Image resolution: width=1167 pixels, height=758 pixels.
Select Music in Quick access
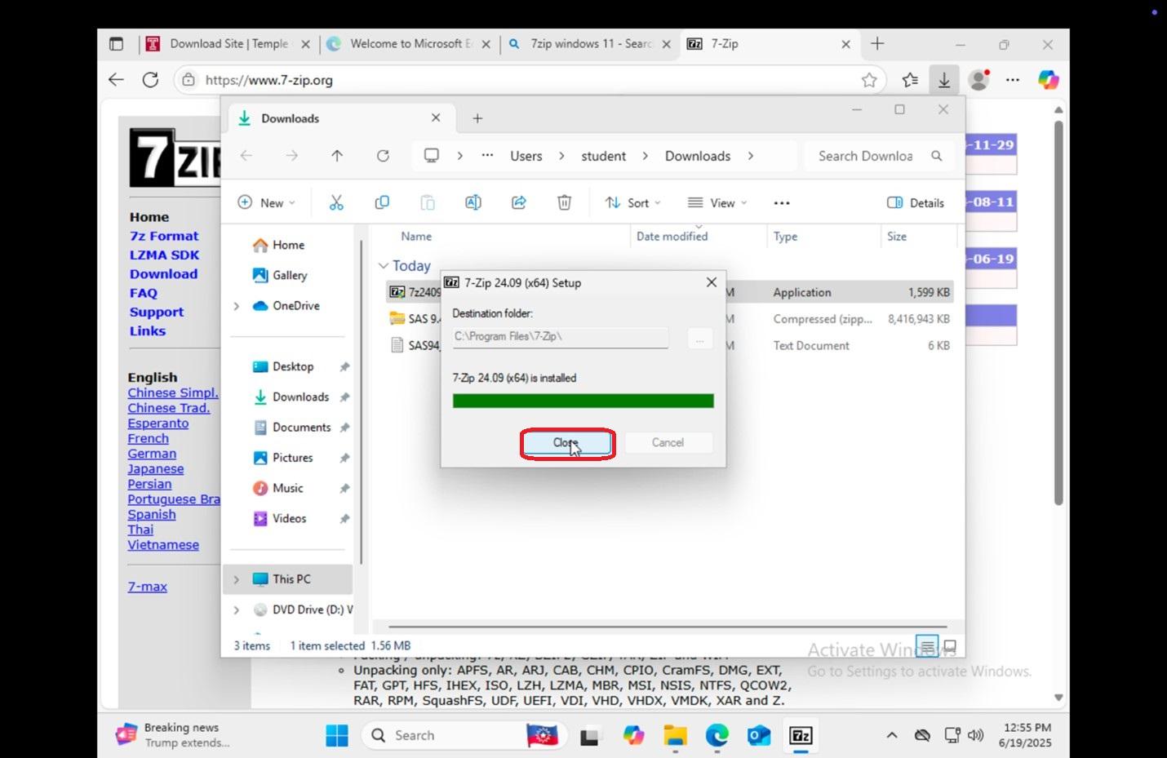pos(287,488)
